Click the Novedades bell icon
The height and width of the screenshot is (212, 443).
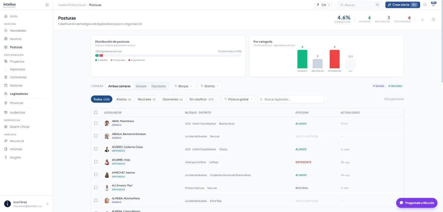click(x=6, y=30)
